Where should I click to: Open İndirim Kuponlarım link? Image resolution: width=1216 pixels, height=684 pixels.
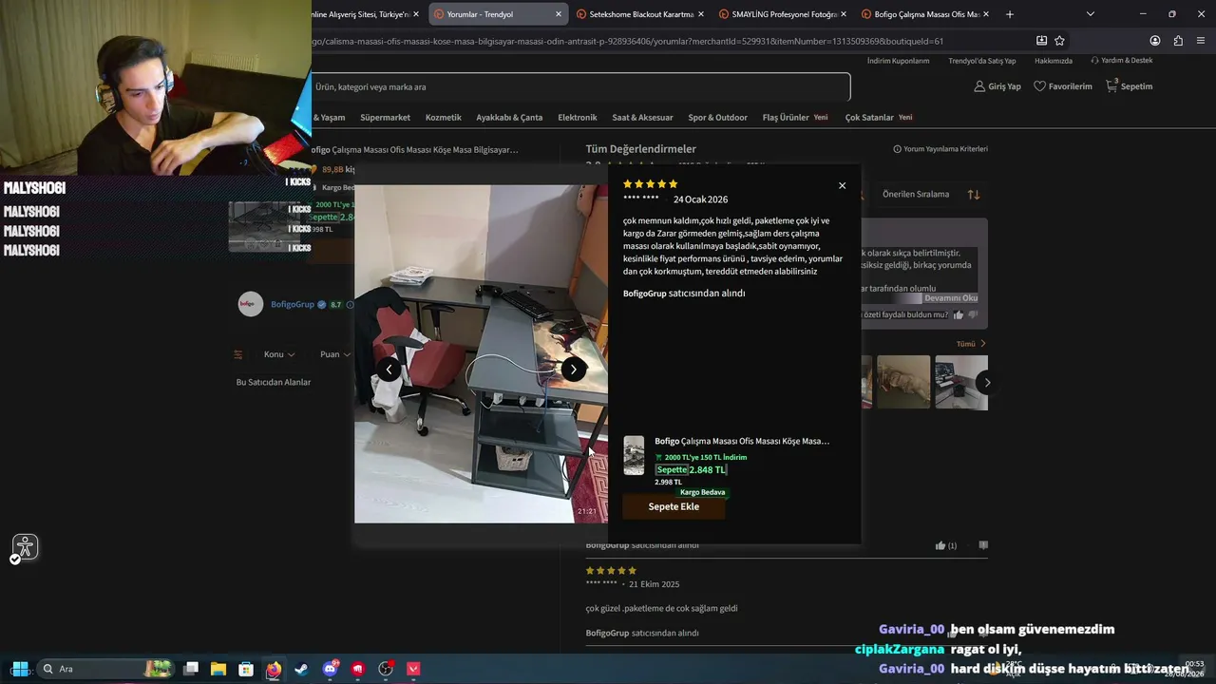[898, 61]
